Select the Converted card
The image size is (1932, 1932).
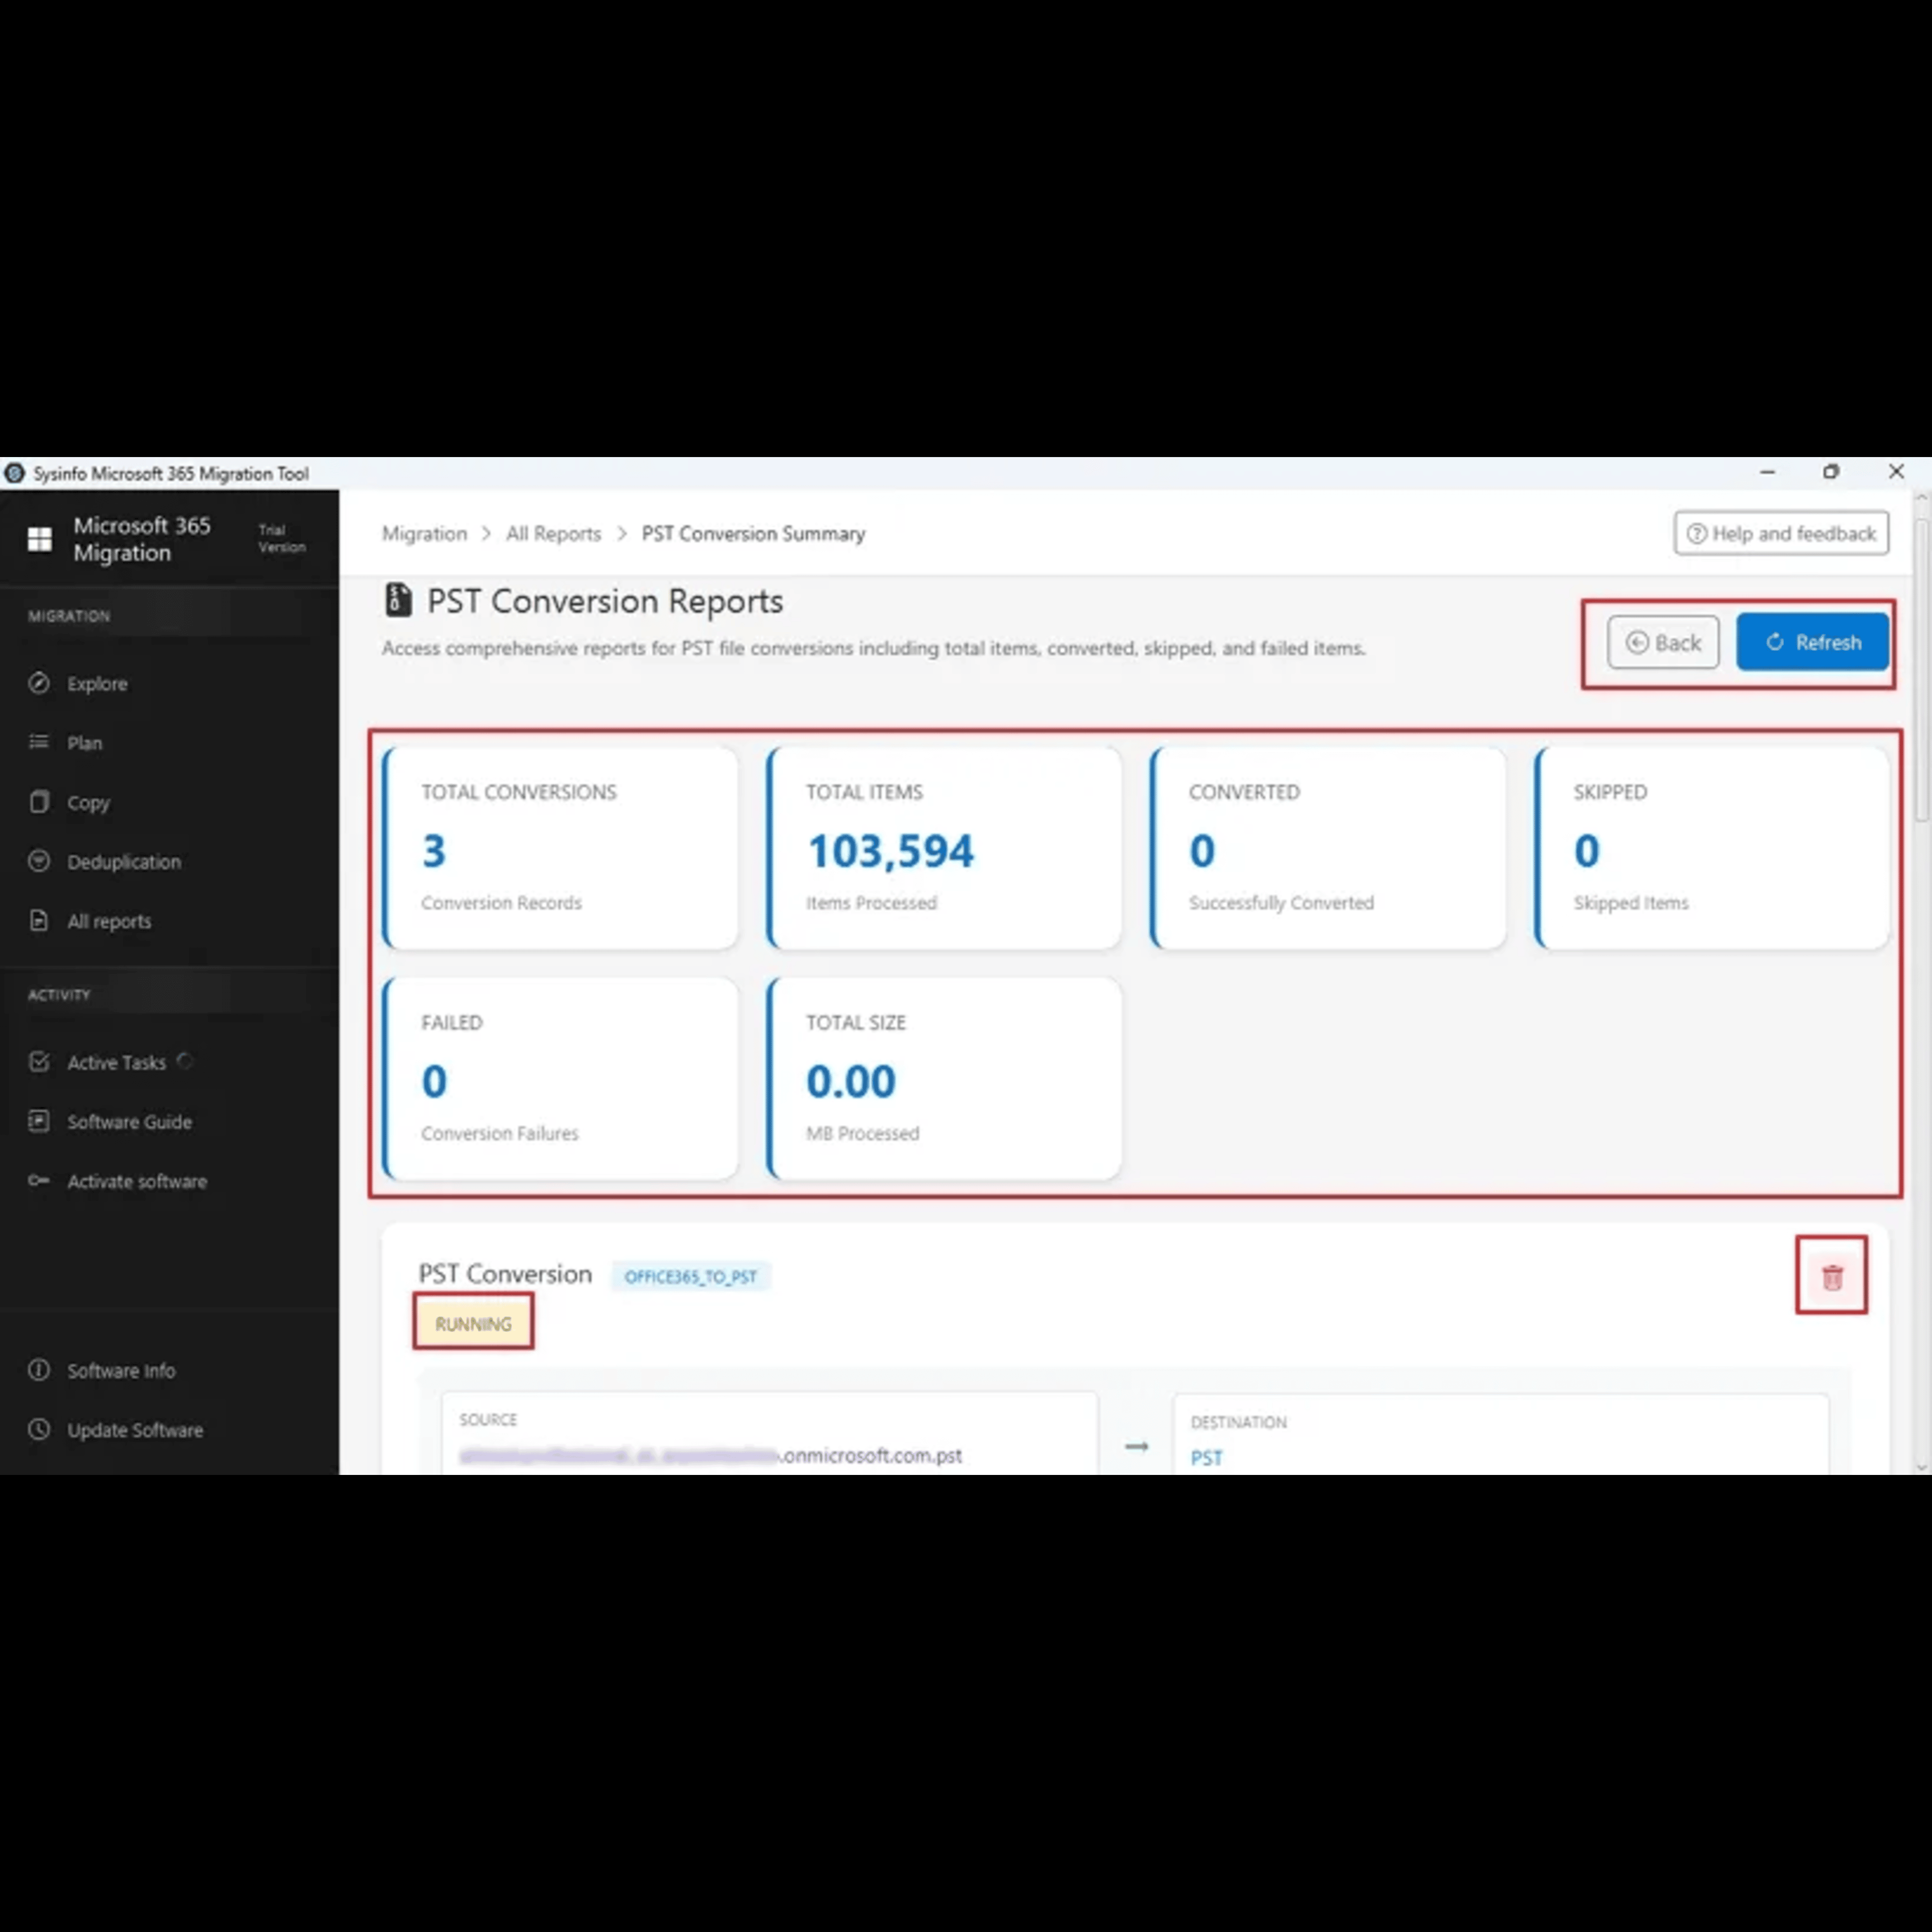point(1328,848)
